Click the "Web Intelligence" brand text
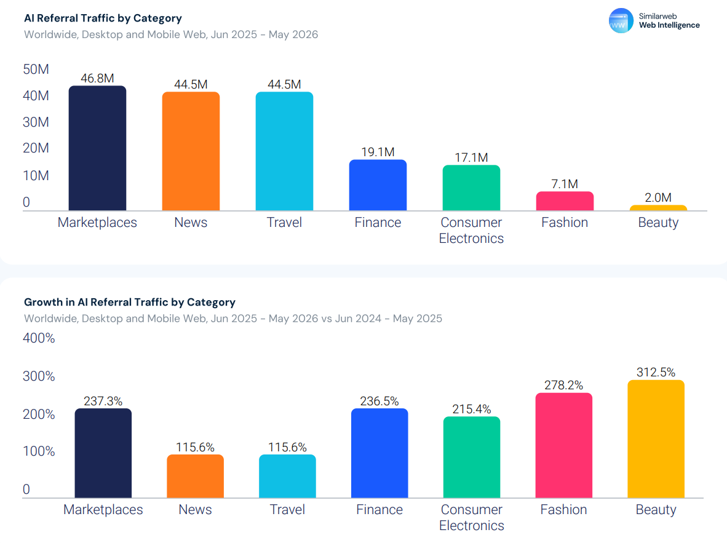This screenshot has width=727, height=543. point(669,25)
